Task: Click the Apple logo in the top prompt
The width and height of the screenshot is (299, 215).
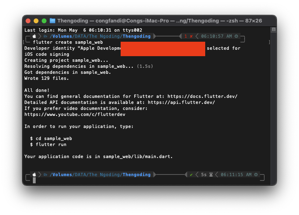Action: [x=34, y=36]
